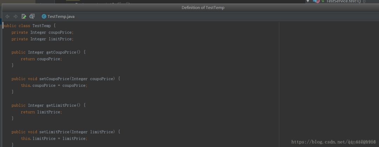Click the private limitPrice field declaration
This screenshot has width=379, height=147.
click(x=42, y=39)
